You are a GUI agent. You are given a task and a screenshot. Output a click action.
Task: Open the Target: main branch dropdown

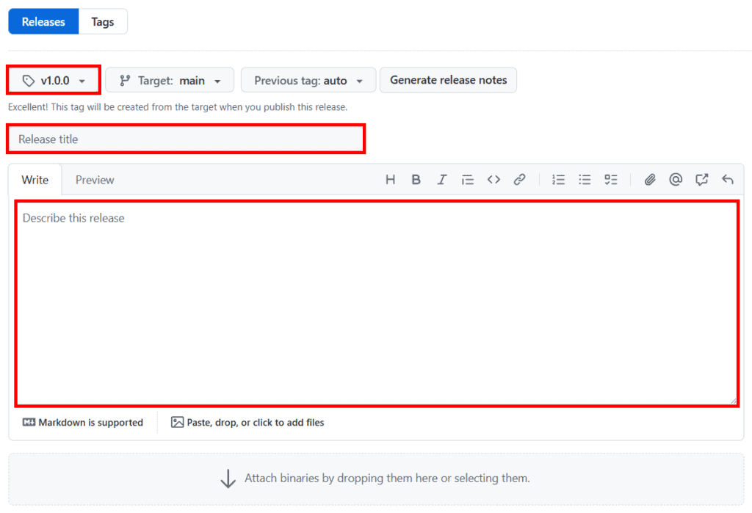[170, 80]
